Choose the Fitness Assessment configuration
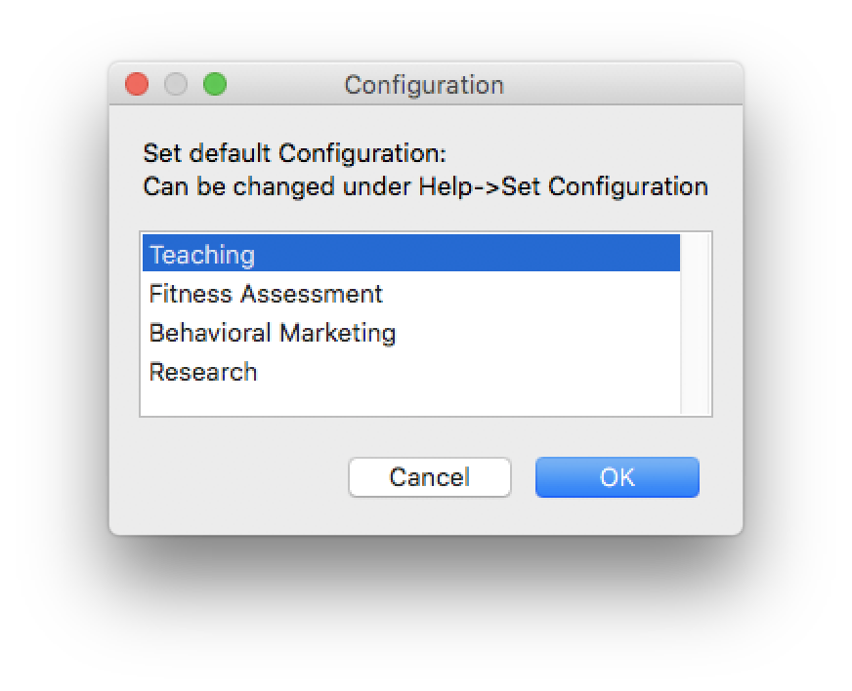The width and height of the screenshot is (852, 691). click(266, 294)
